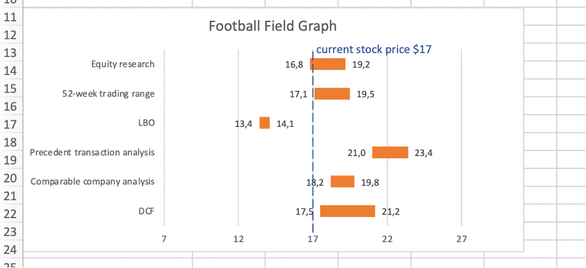
Task: Click the DCF orange bar
Action: pyautogui.click(x=347, y=211)
